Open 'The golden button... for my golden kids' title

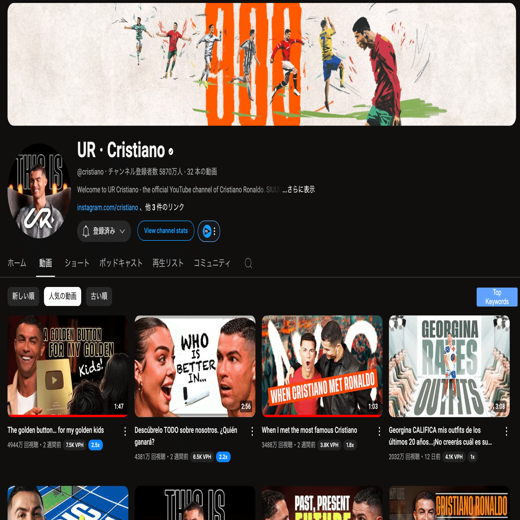[56, 430]
